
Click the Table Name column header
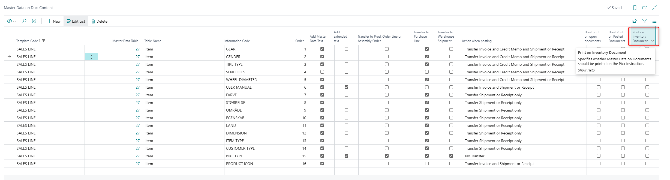[x=153, y=41]
